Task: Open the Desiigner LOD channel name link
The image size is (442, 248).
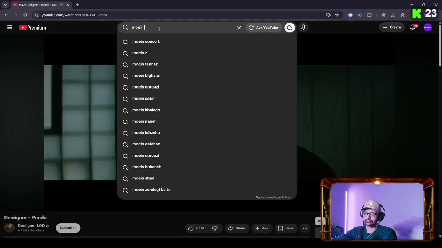Action: (x=31, y=226)
